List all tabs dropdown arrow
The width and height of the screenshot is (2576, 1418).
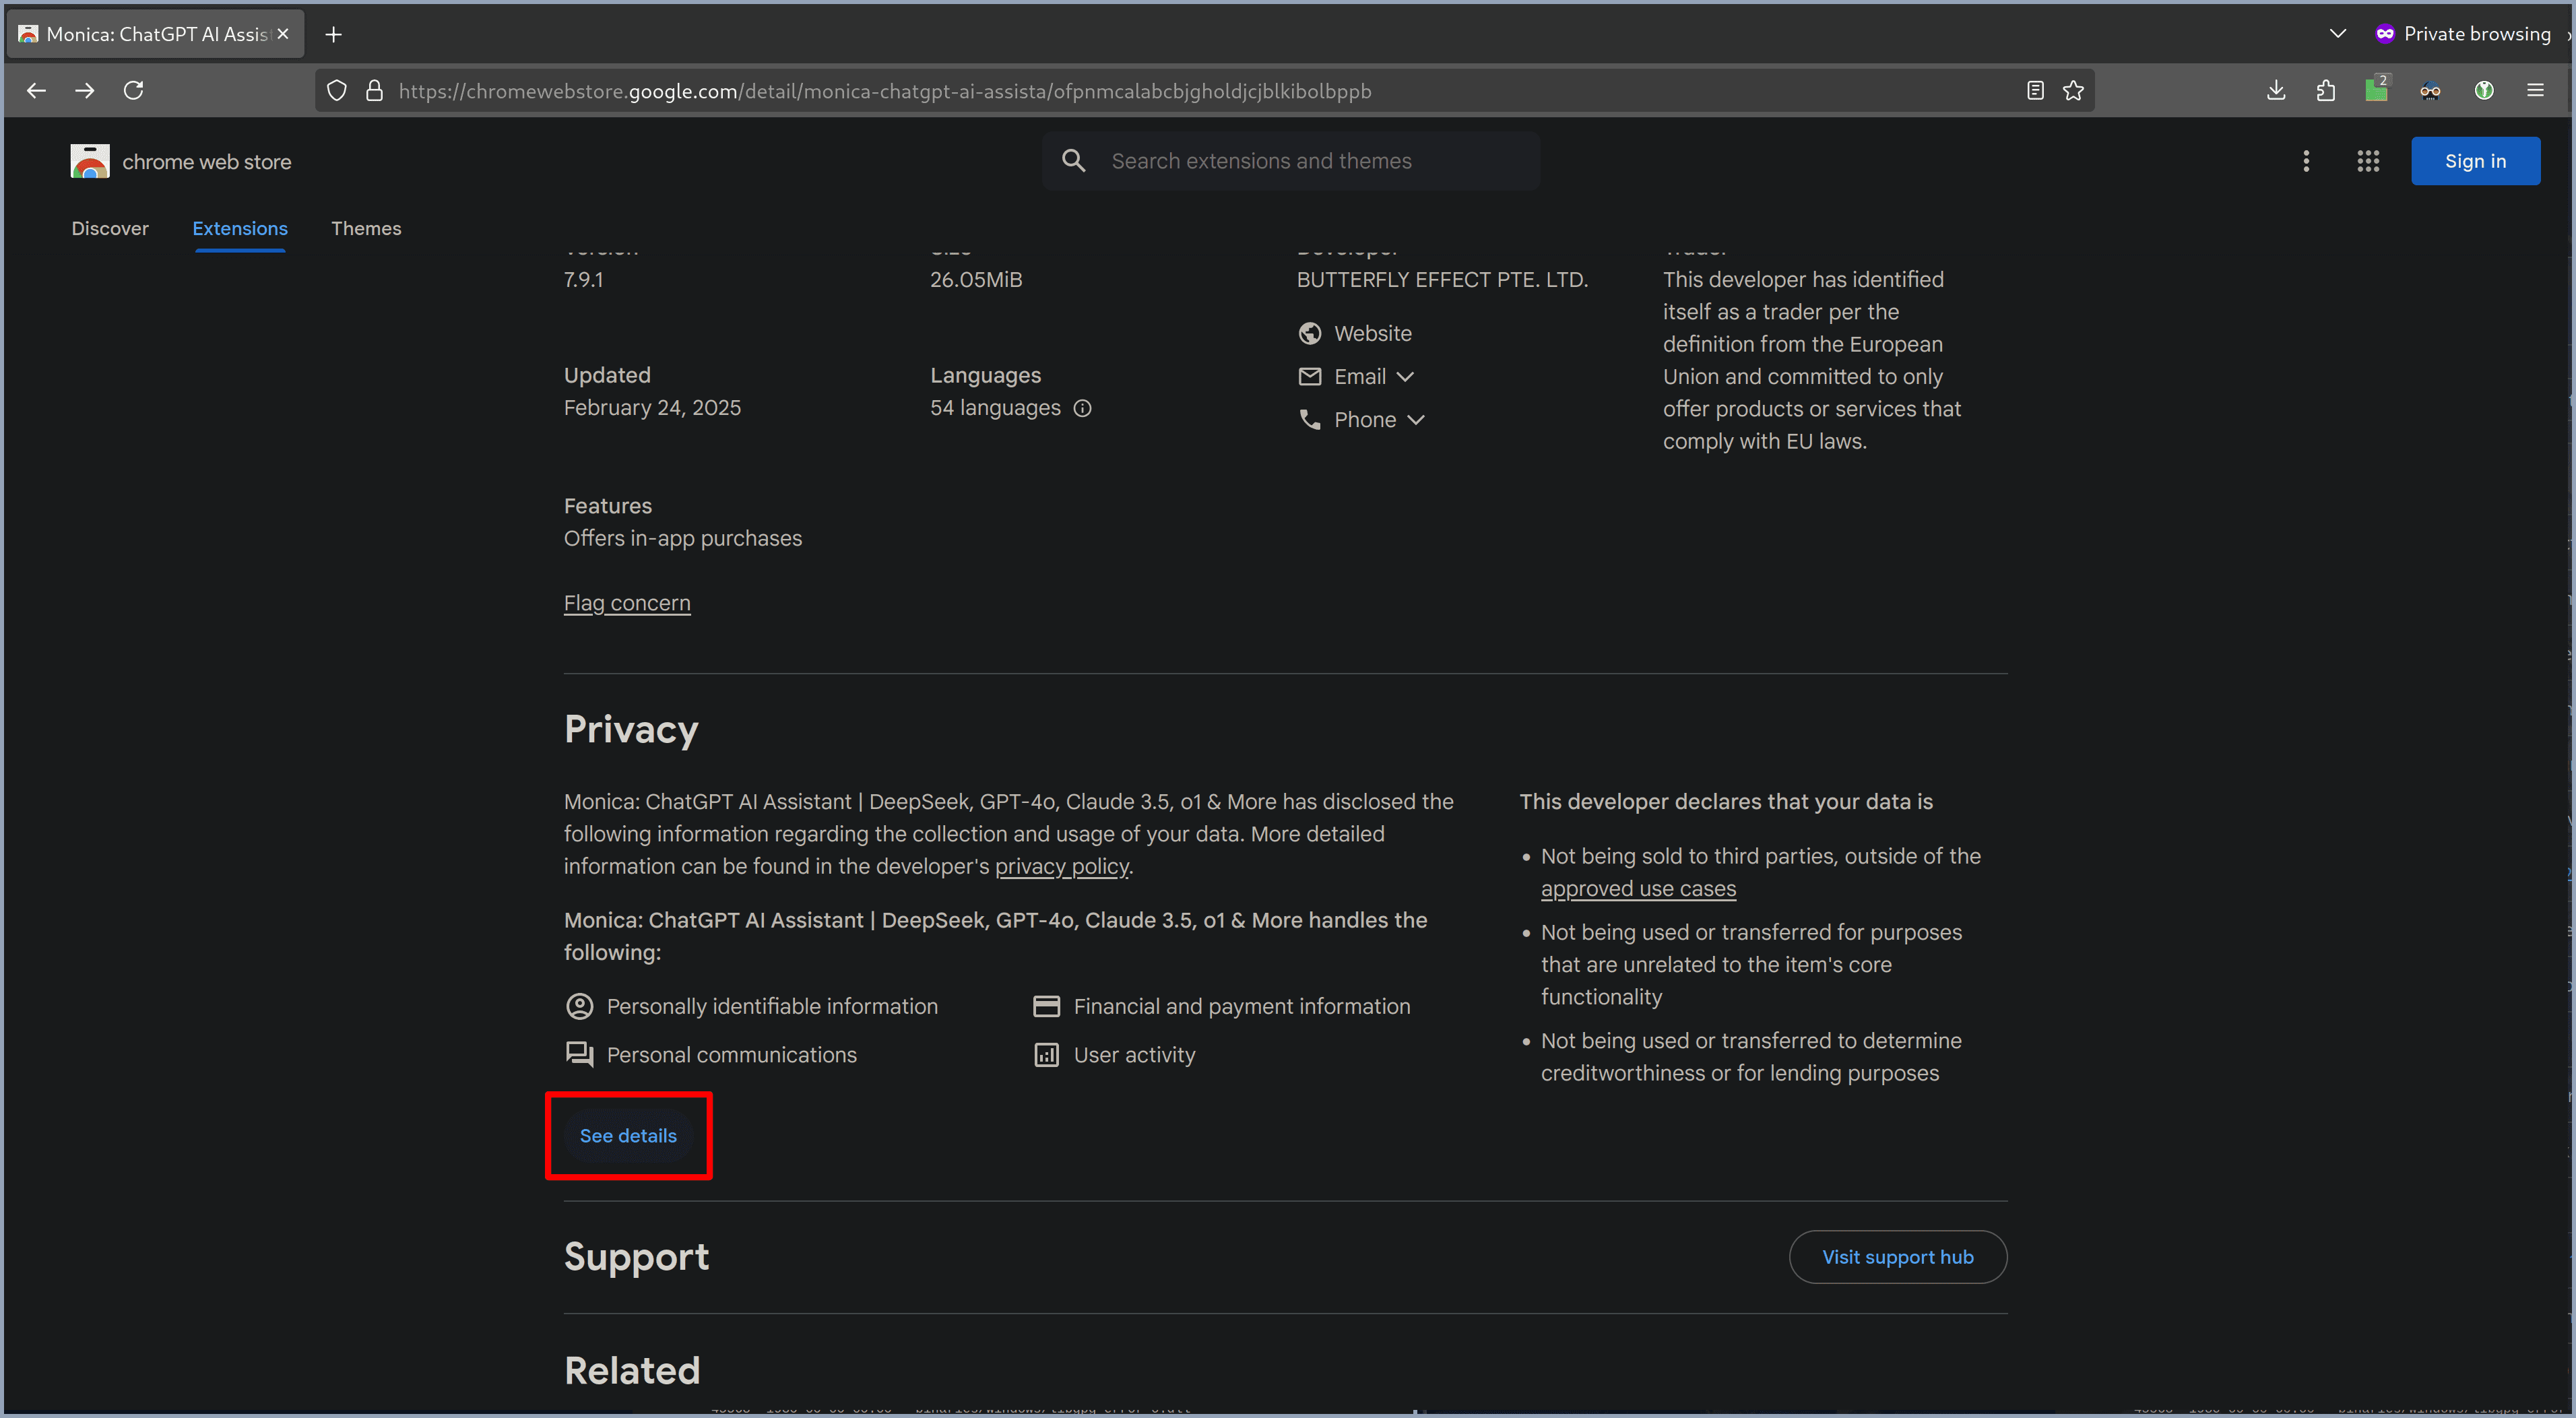point(2337,34)
